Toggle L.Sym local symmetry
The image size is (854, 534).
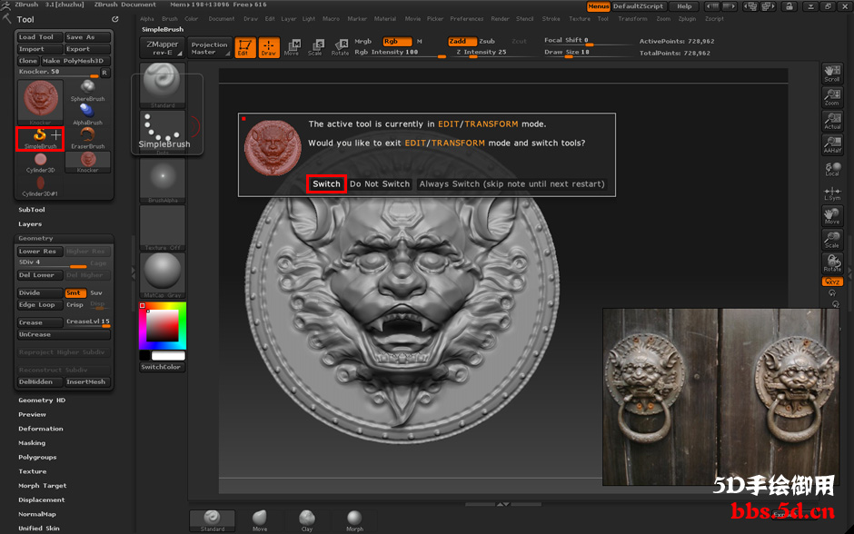click(x=832, y=193)
